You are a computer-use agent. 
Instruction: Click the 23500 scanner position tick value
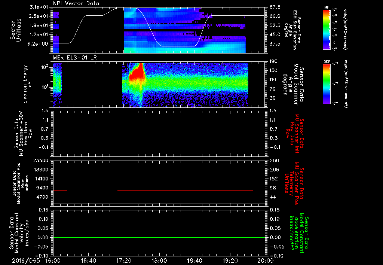[41, 161]
